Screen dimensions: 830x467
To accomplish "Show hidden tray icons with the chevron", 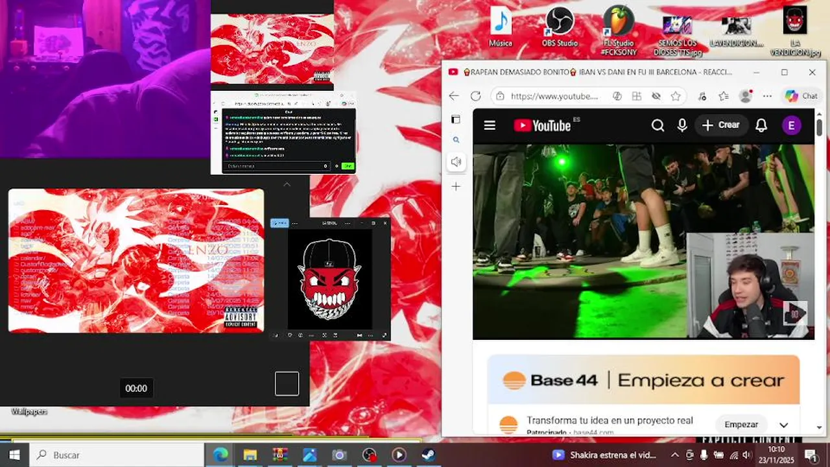I will tap(674, 455).
